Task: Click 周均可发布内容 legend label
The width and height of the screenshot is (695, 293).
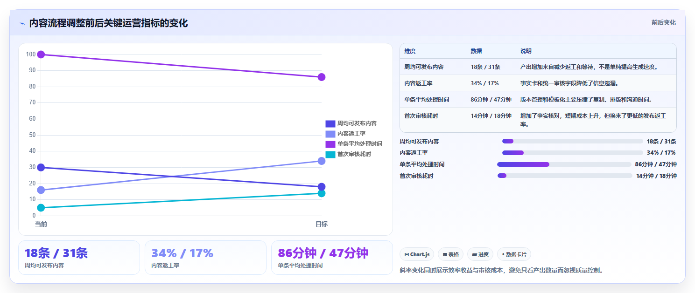Action: [x=357, y=123]
